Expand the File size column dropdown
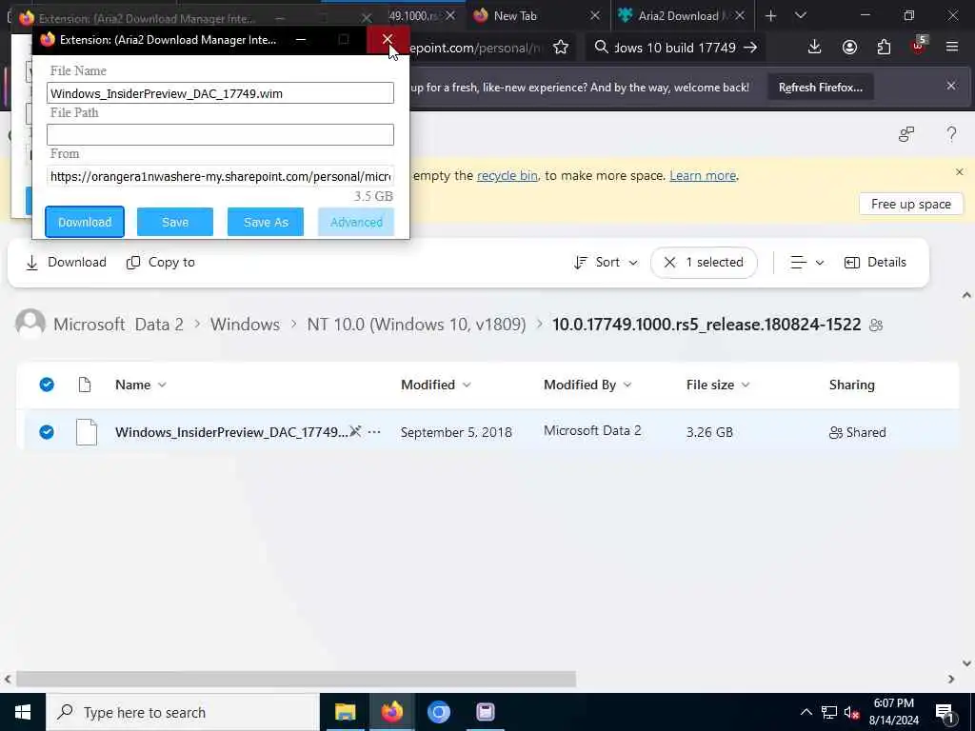 pyautogui.click(x=746, y=385)
